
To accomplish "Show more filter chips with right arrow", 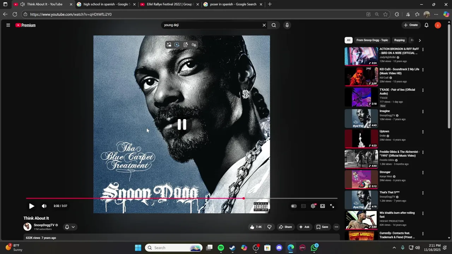I will click(420, 40).
